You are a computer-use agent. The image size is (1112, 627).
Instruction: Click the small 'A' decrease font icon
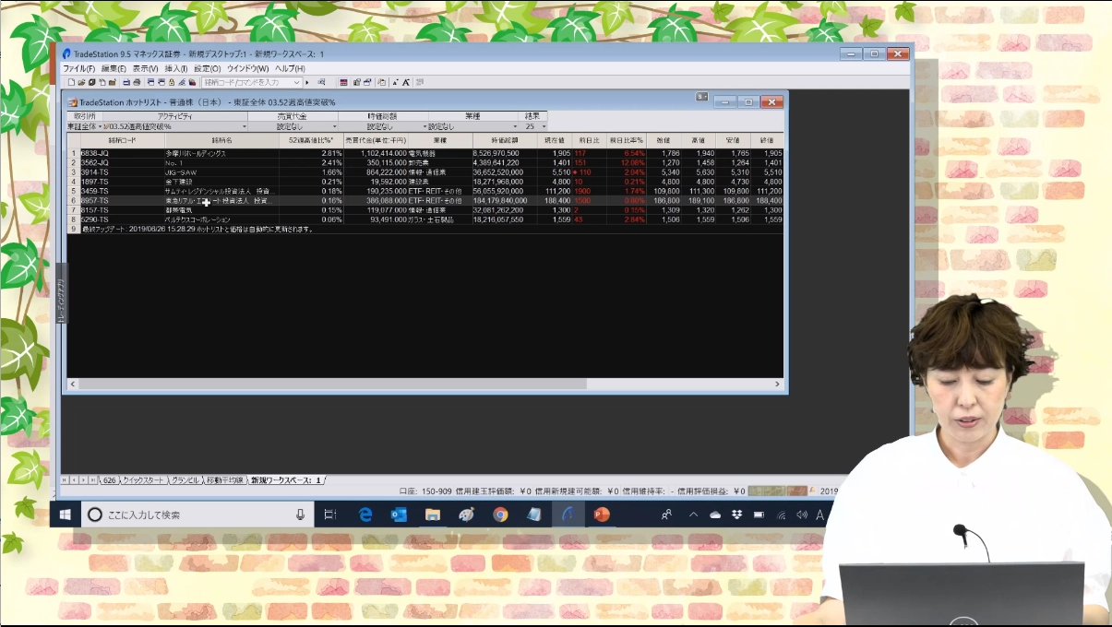395,82
